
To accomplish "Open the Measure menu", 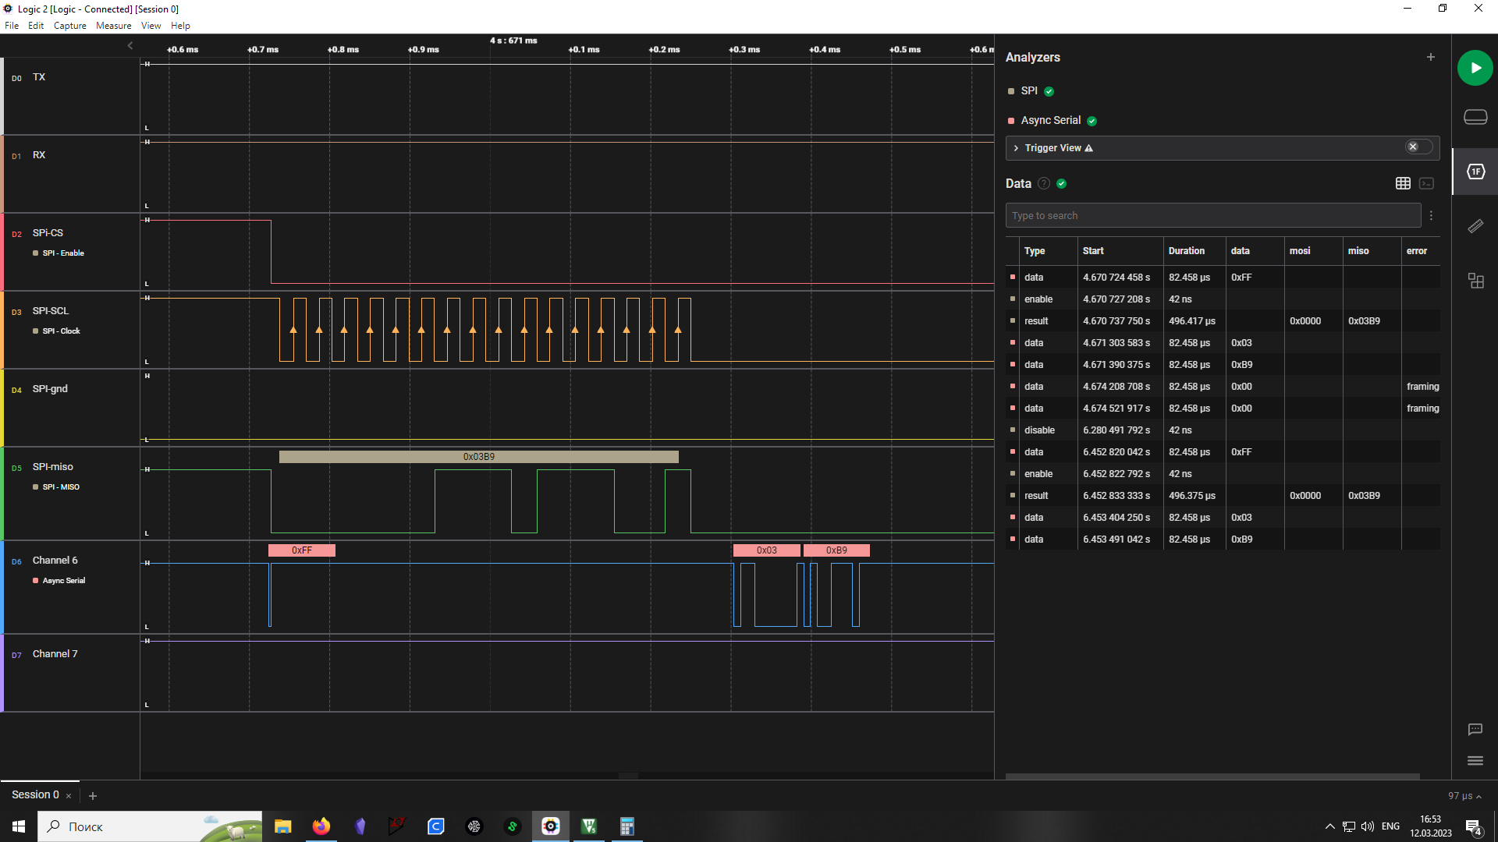I will 113,26.
